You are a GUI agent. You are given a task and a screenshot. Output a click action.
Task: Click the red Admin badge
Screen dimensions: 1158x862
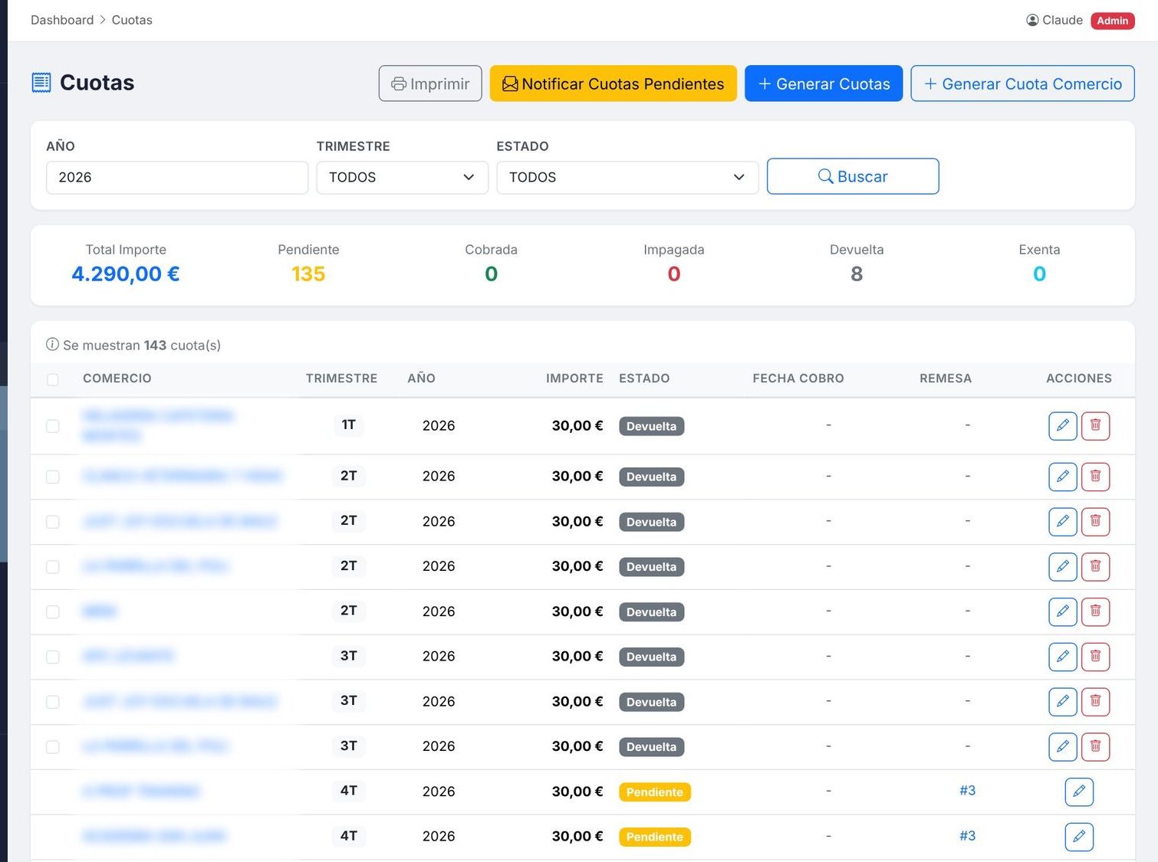click(1113, 21)
